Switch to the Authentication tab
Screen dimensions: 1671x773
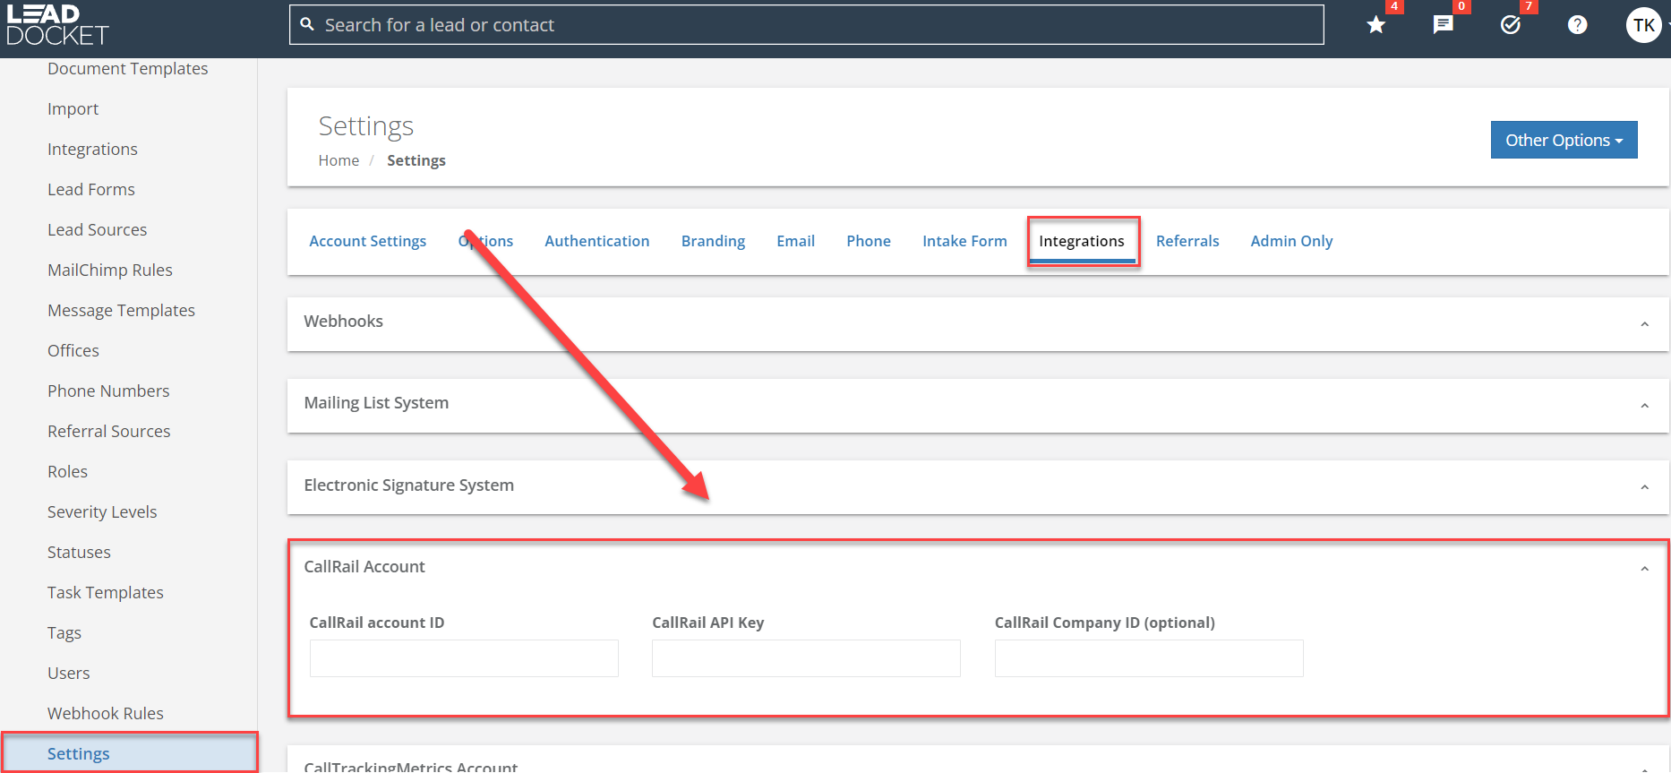coord(596,241)
